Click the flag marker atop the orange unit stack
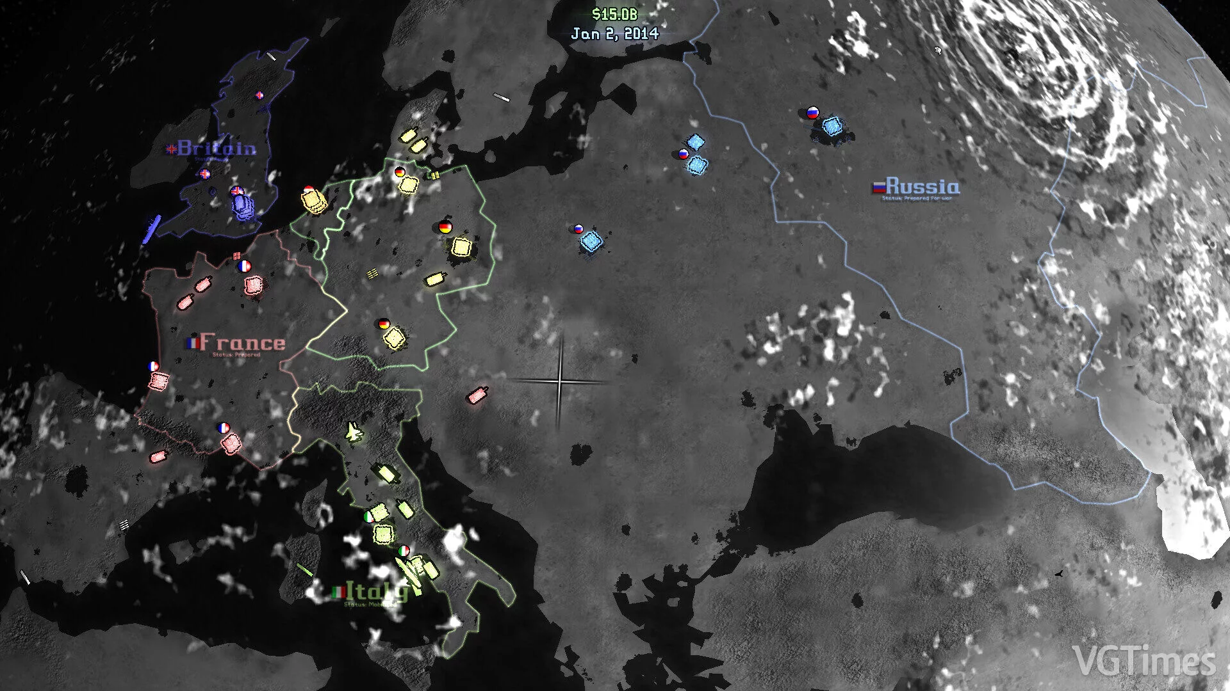 308,189
